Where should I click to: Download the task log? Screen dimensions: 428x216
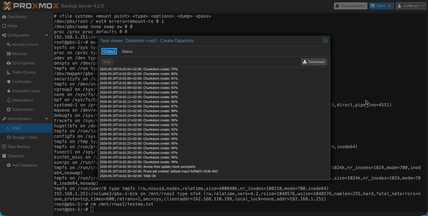coord(314,62)
